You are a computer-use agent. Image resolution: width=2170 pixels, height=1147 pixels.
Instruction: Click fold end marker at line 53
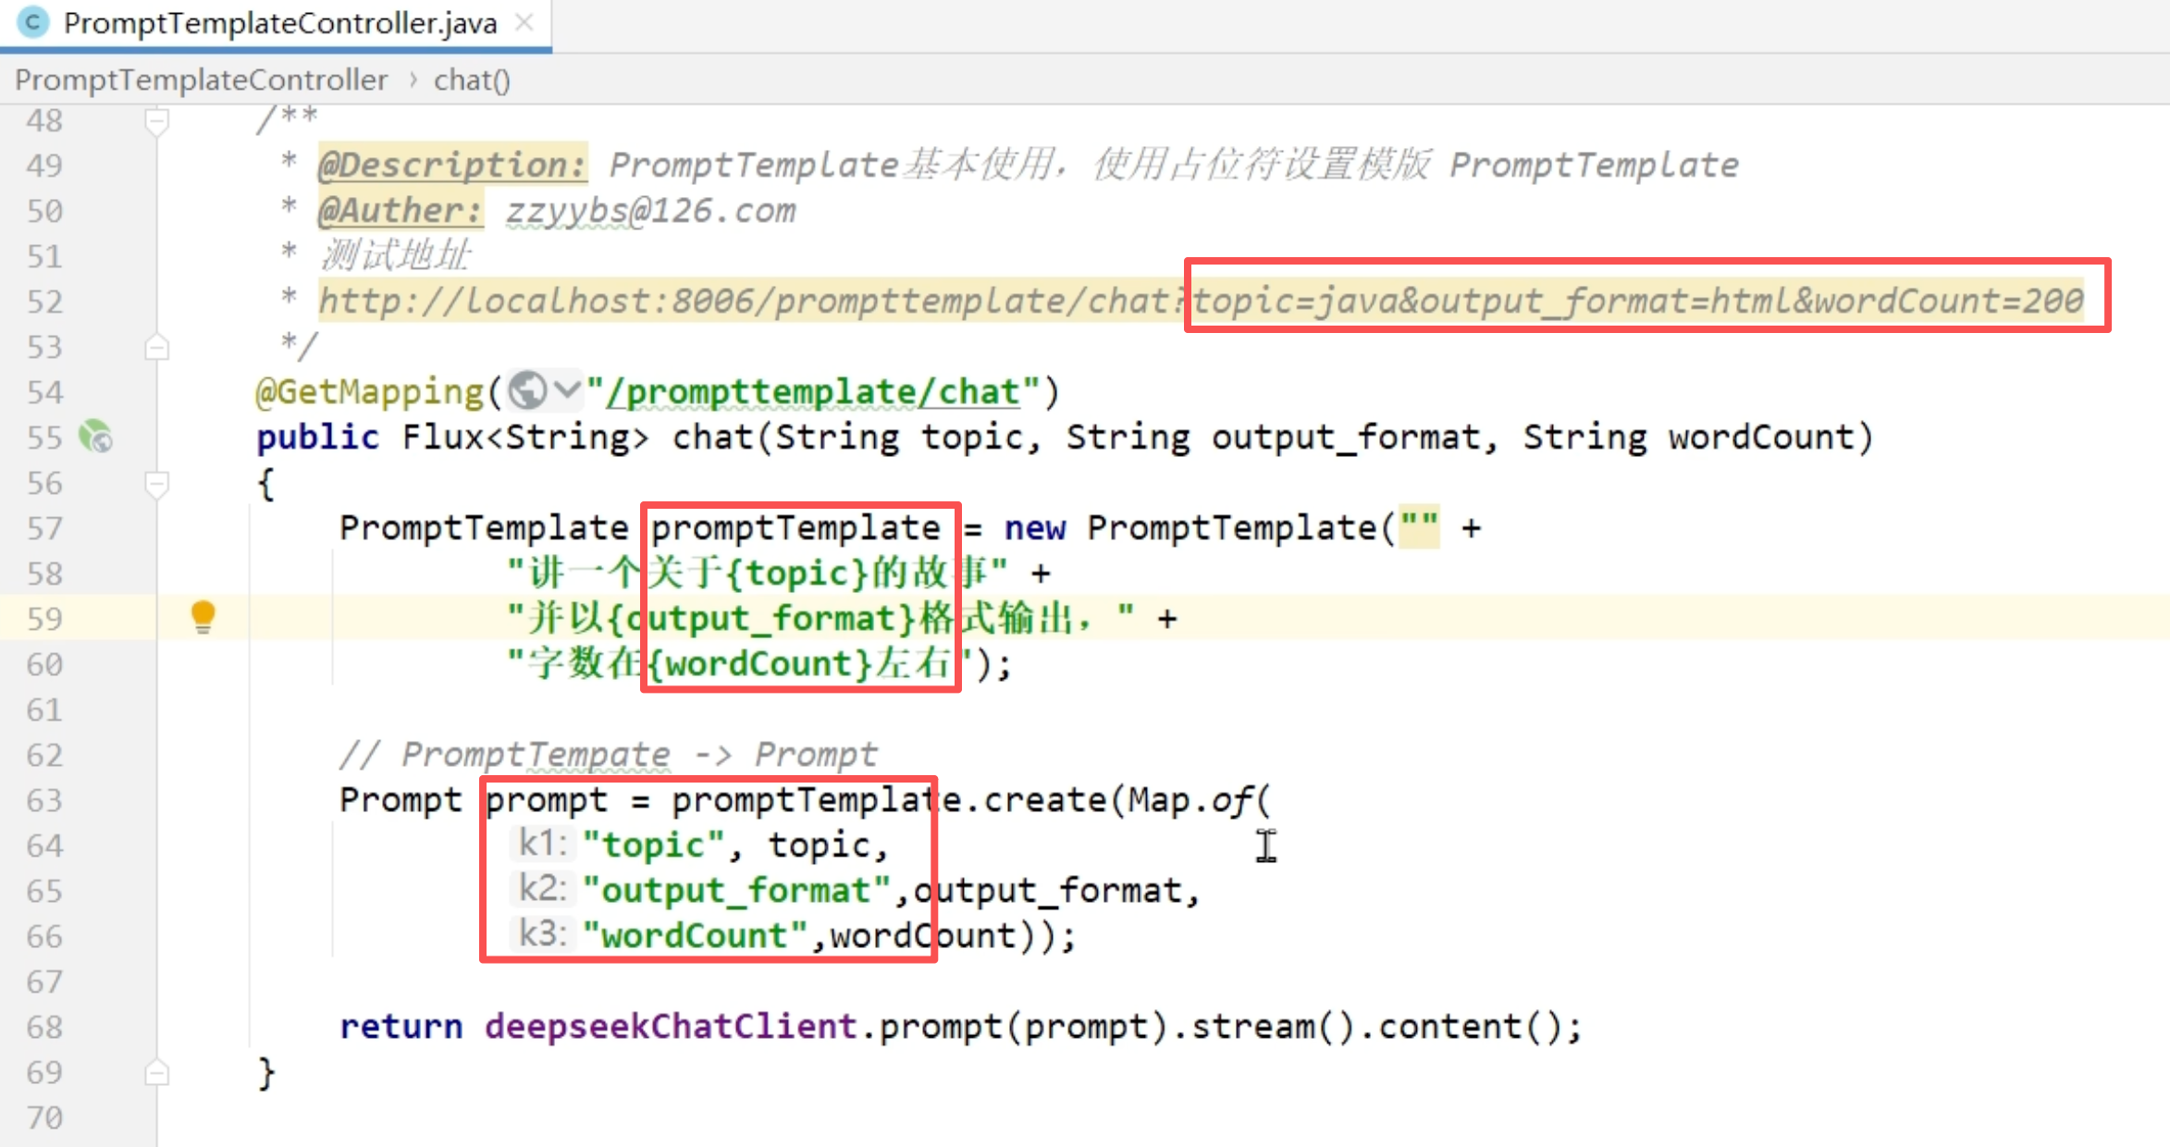tap(157, 348)
